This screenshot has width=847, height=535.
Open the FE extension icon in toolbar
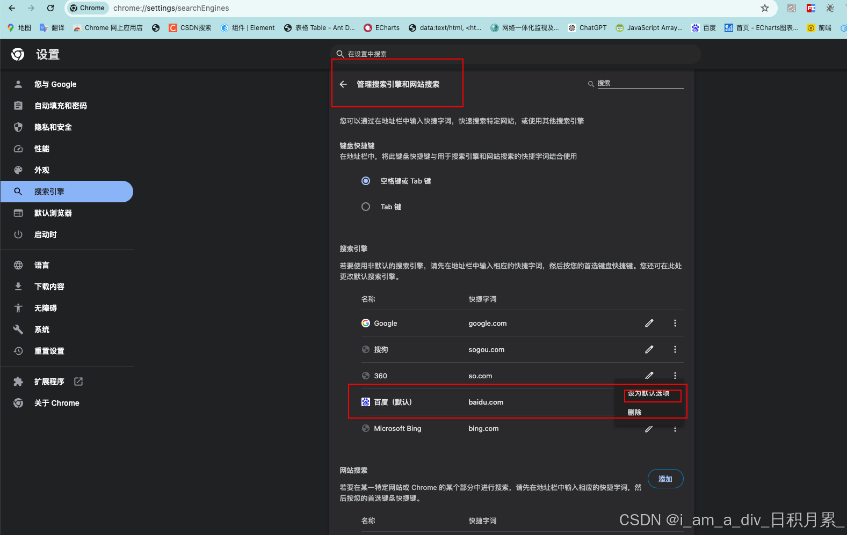pyautogui.click(x=811, y=8)
